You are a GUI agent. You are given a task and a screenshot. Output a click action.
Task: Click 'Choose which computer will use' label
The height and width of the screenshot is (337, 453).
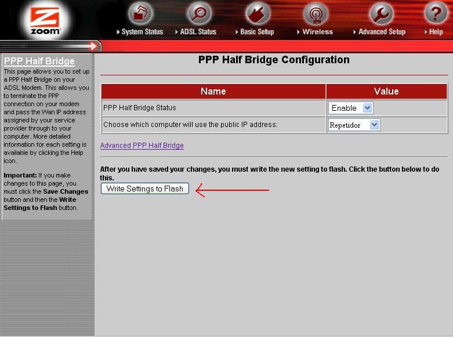point(190,125)
